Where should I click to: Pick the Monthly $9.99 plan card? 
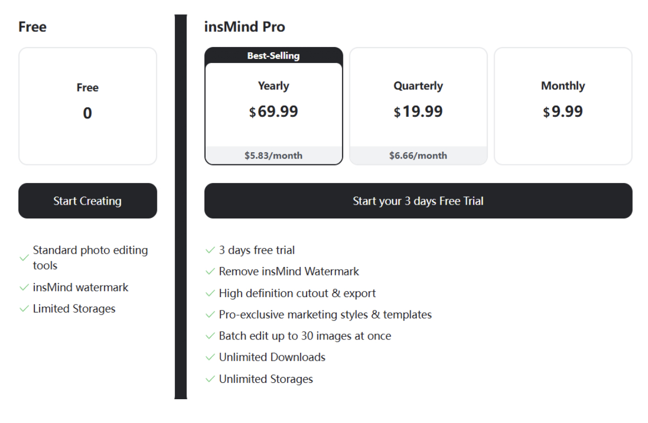pos(563,106)
